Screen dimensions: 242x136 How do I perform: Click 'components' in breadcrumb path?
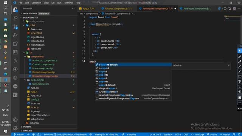92,14
